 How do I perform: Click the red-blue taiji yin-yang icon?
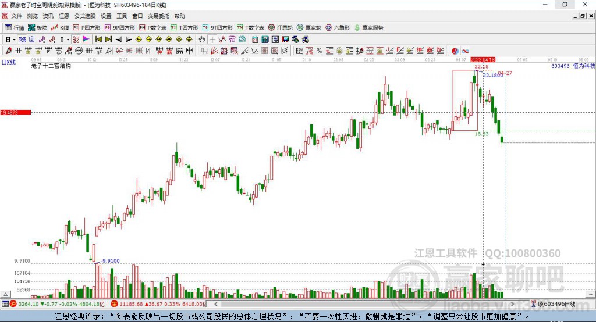point(455,51)
